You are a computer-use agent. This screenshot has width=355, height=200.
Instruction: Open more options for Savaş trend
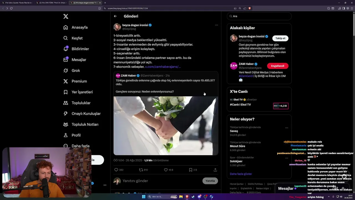pos(286,128)
